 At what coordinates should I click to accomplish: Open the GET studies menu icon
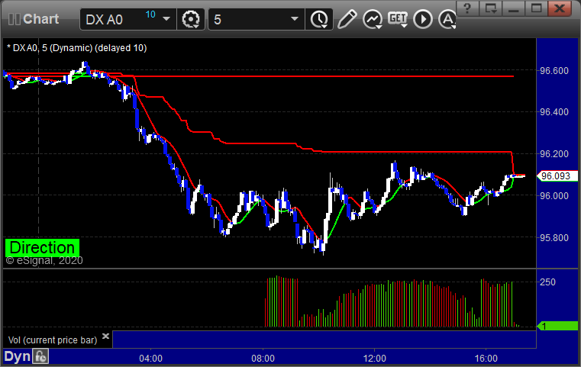coord(398,19)
